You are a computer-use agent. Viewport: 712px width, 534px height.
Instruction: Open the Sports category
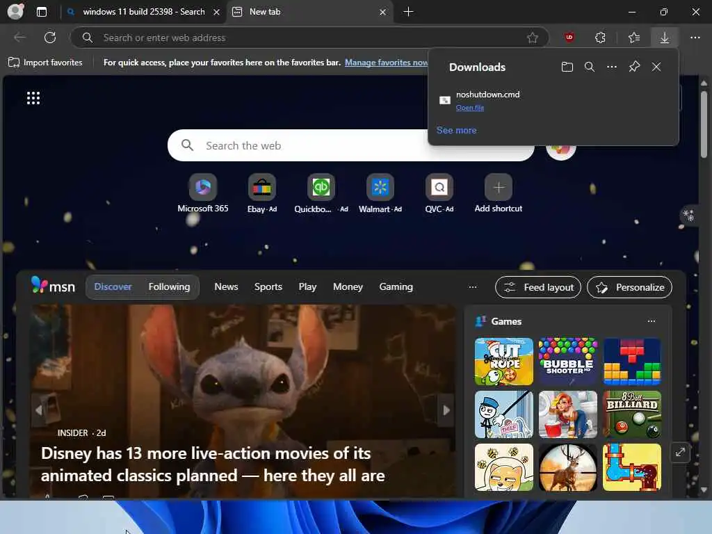tap(268, 286)
